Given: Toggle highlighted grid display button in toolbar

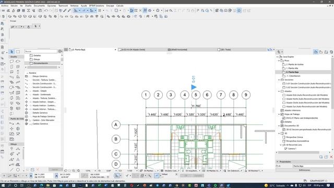Looking at the screenshot, I should [145, 10].
